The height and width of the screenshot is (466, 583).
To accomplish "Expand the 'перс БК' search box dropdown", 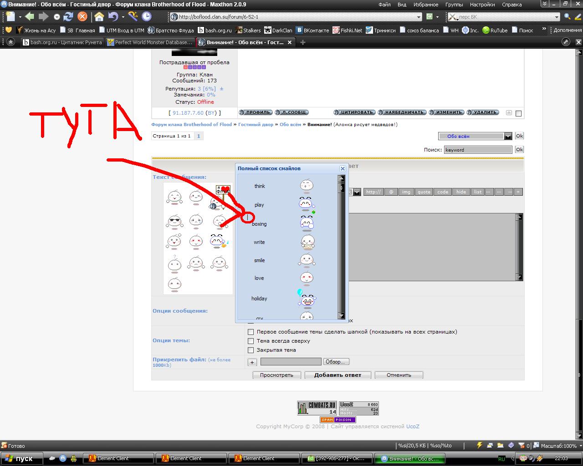I will click(557, 17).
